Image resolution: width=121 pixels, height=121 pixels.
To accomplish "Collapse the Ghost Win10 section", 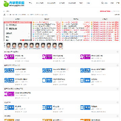I will point(117,89).
